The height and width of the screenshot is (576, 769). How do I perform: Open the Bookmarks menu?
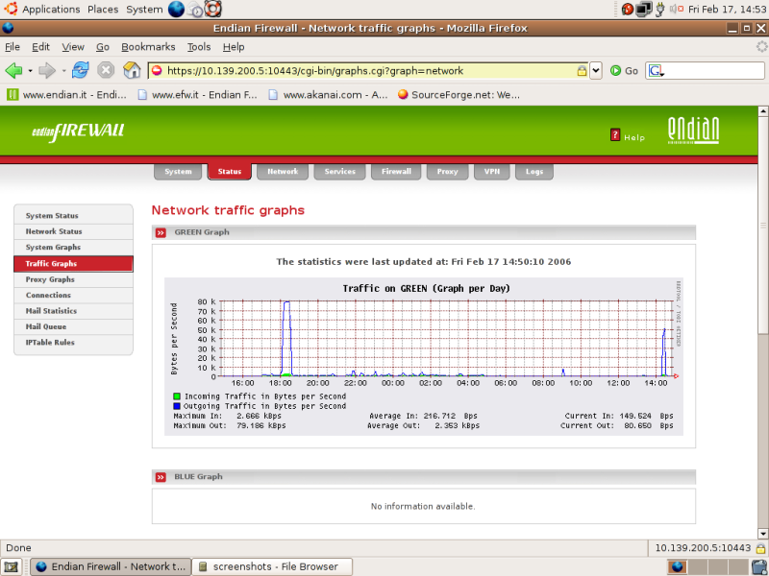148,47
